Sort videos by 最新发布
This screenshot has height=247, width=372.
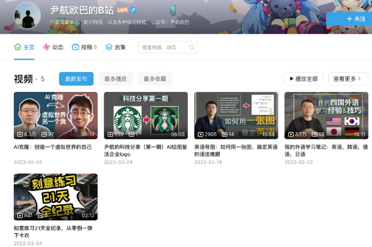[76, 79]
